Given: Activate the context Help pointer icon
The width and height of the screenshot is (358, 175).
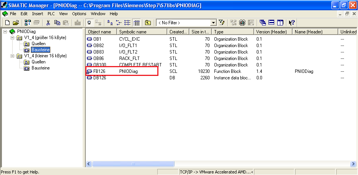Looking at the screenshot, I should pos(292,22).
